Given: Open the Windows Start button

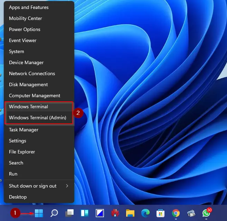Looking at the screenshot, I should coord(39,213).
